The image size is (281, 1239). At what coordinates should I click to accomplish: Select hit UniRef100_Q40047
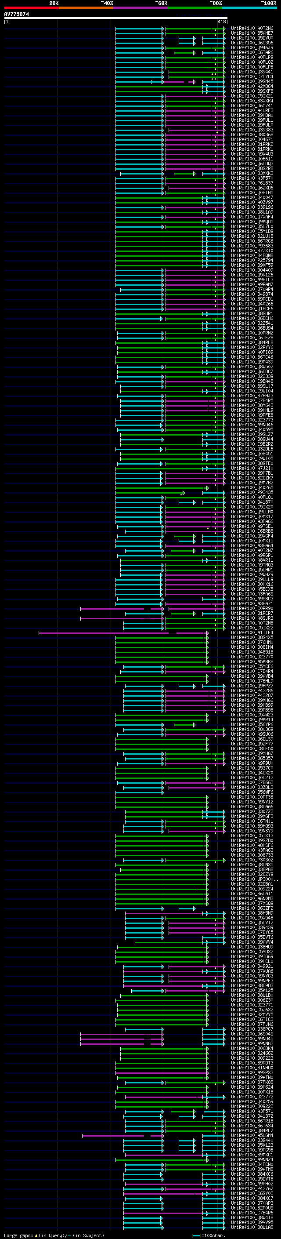point(252,198)
